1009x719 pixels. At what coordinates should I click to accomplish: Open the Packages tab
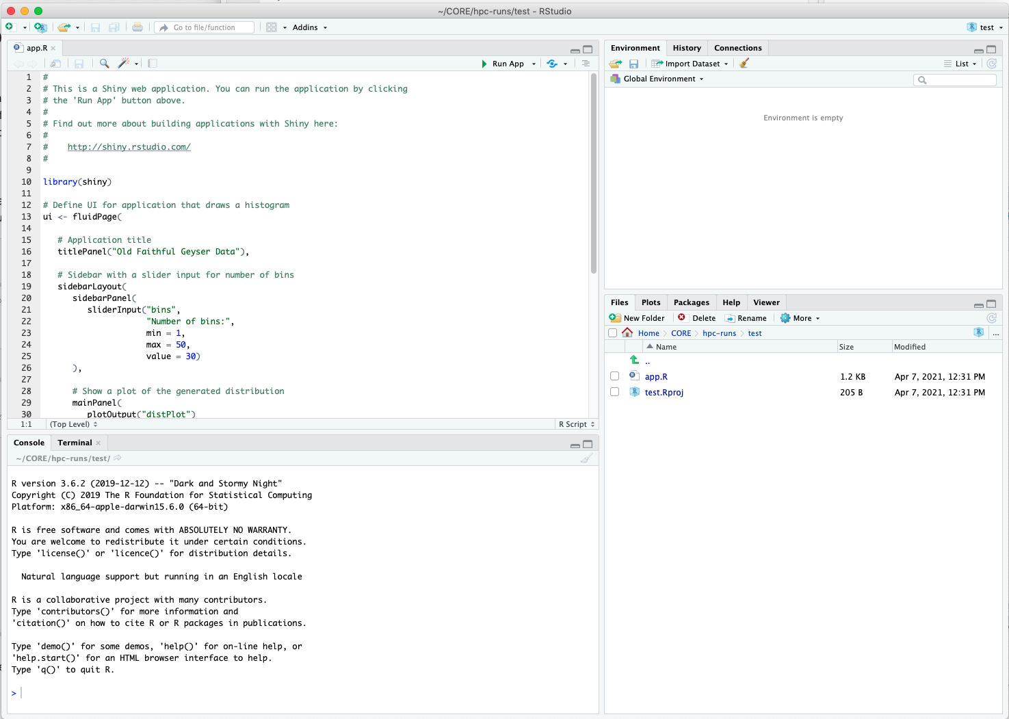pyautogui.click(x=691, y=302)
